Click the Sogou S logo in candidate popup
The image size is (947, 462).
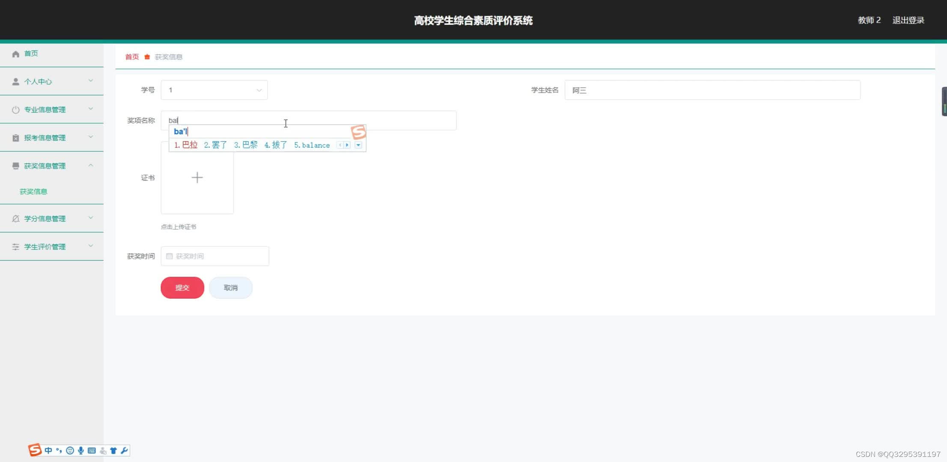click(x=358, y=132)
